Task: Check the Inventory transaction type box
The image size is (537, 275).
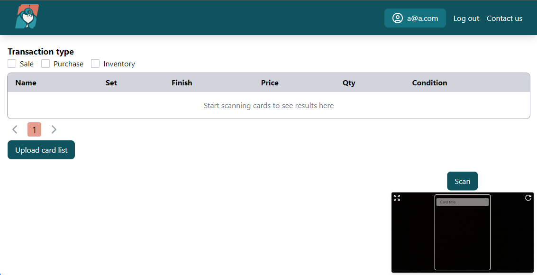Action: pos(95,64)
